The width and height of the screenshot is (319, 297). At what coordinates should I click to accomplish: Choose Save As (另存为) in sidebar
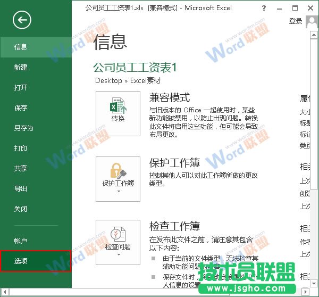pos(24,128)
